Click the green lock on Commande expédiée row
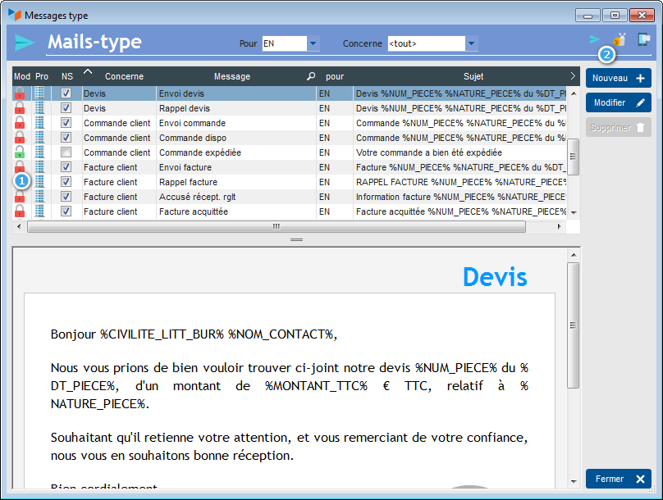This screenshot has width=663, height=500. [20, 152]
